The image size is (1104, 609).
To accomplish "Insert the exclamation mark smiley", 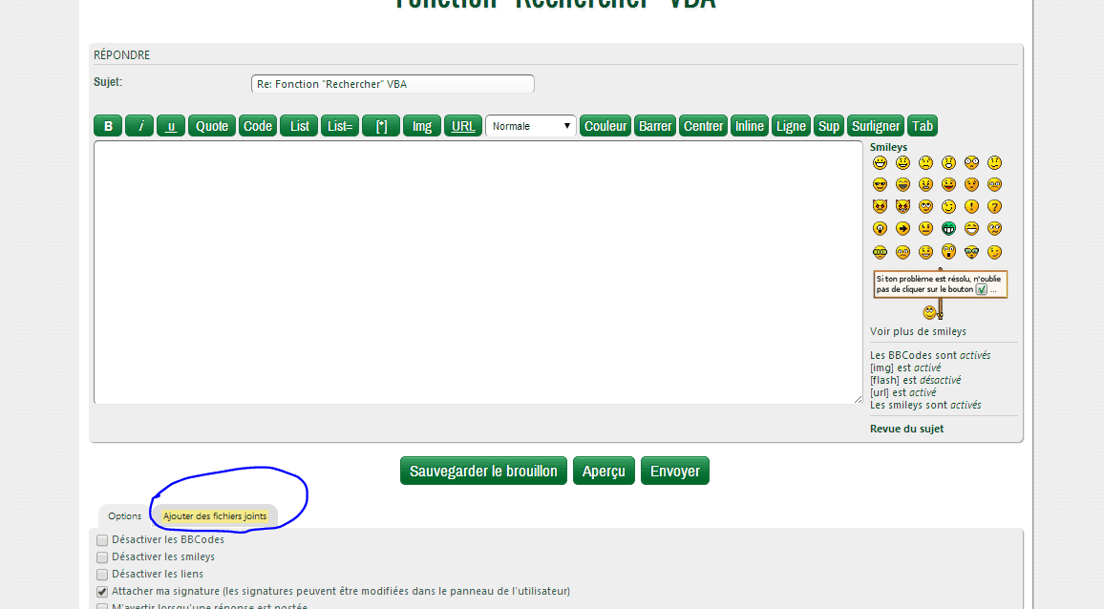I will pyautogui.click(x=971, y=206).
